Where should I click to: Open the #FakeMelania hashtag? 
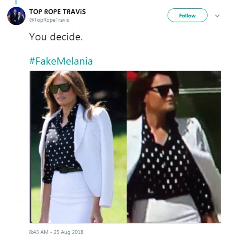[x=61, y=61]
